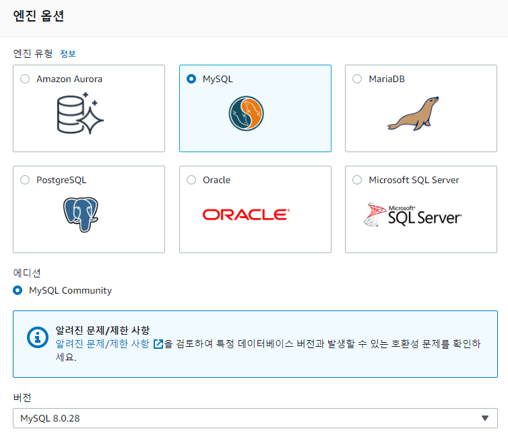The height and width of the screenshot is (435, 508).
Task: Select the MariaDB radio button
Action: coord(357,79)
